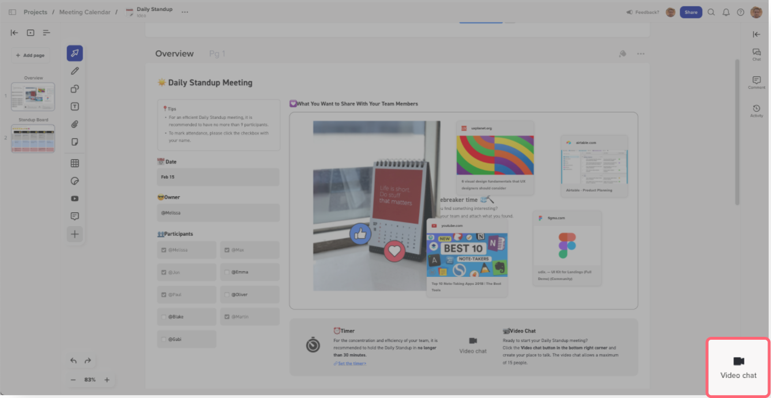Click the Share button
771x398 pixels.
pos(690,12)
